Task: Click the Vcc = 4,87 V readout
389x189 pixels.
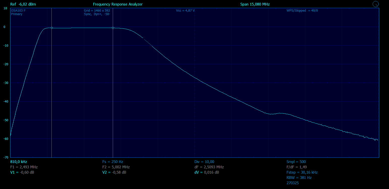Action: [x=185, y=11]
